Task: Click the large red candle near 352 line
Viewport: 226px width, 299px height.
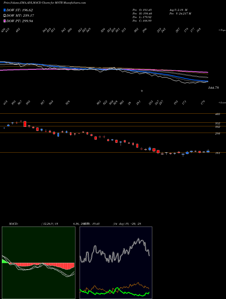Action: coord(25,124)
